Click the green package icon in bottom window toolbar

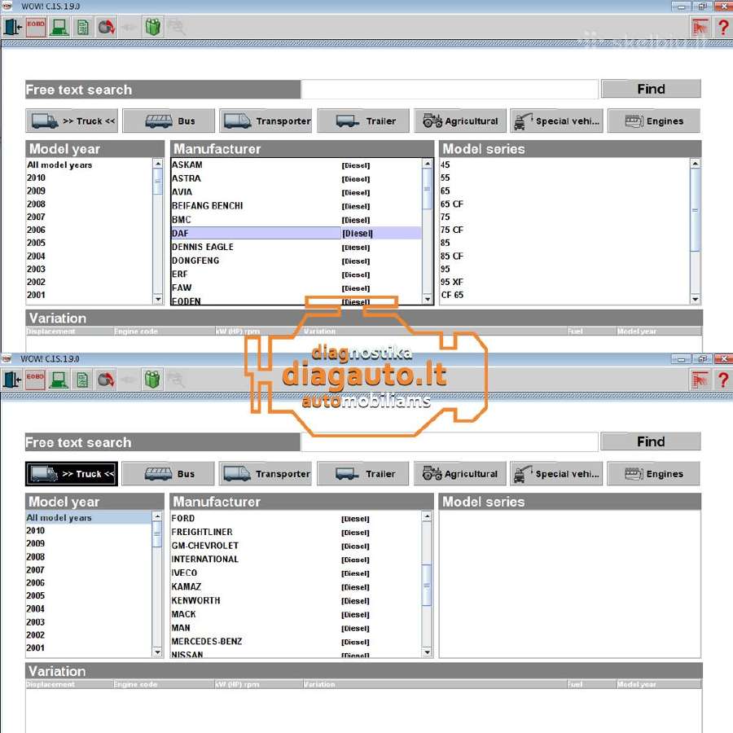pyautogui.click(x=153, y=380)
